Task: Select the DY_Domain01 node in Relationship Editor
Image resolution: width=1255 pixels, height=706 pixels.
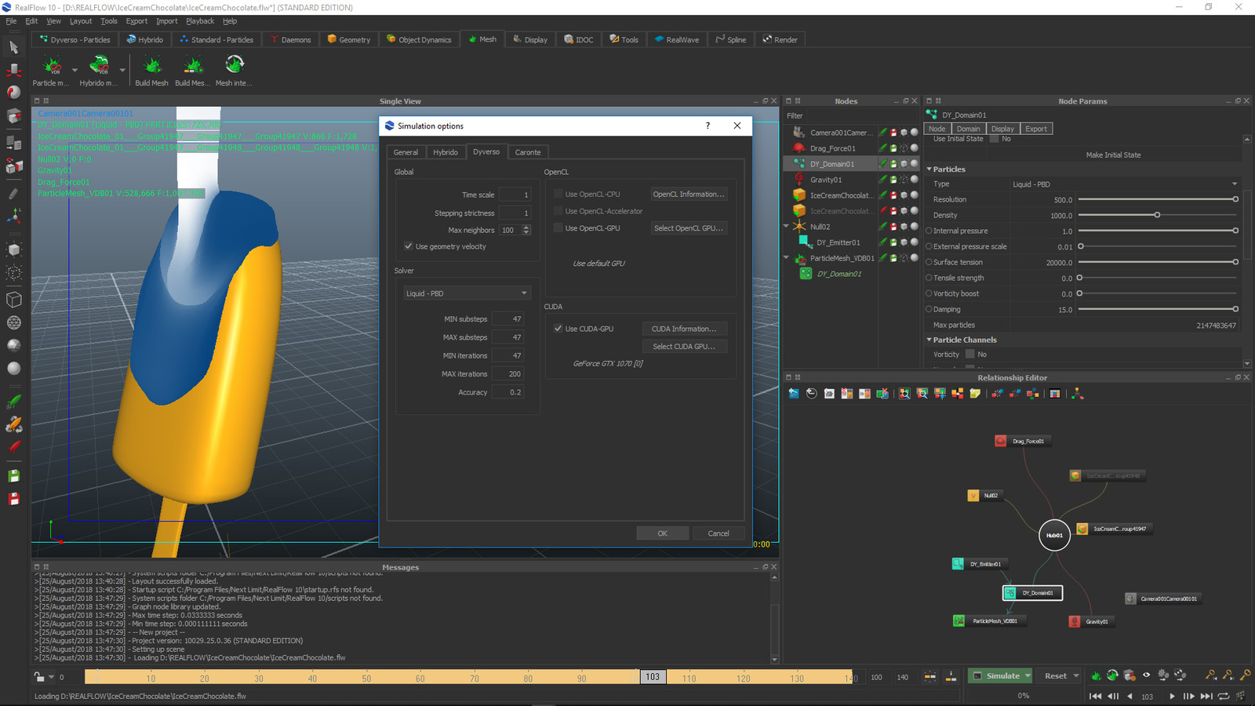Action: pos(1033,593)
